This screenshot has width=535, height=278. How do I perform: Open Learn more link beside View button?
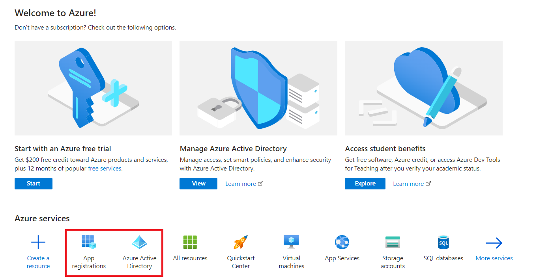[241, 184]
